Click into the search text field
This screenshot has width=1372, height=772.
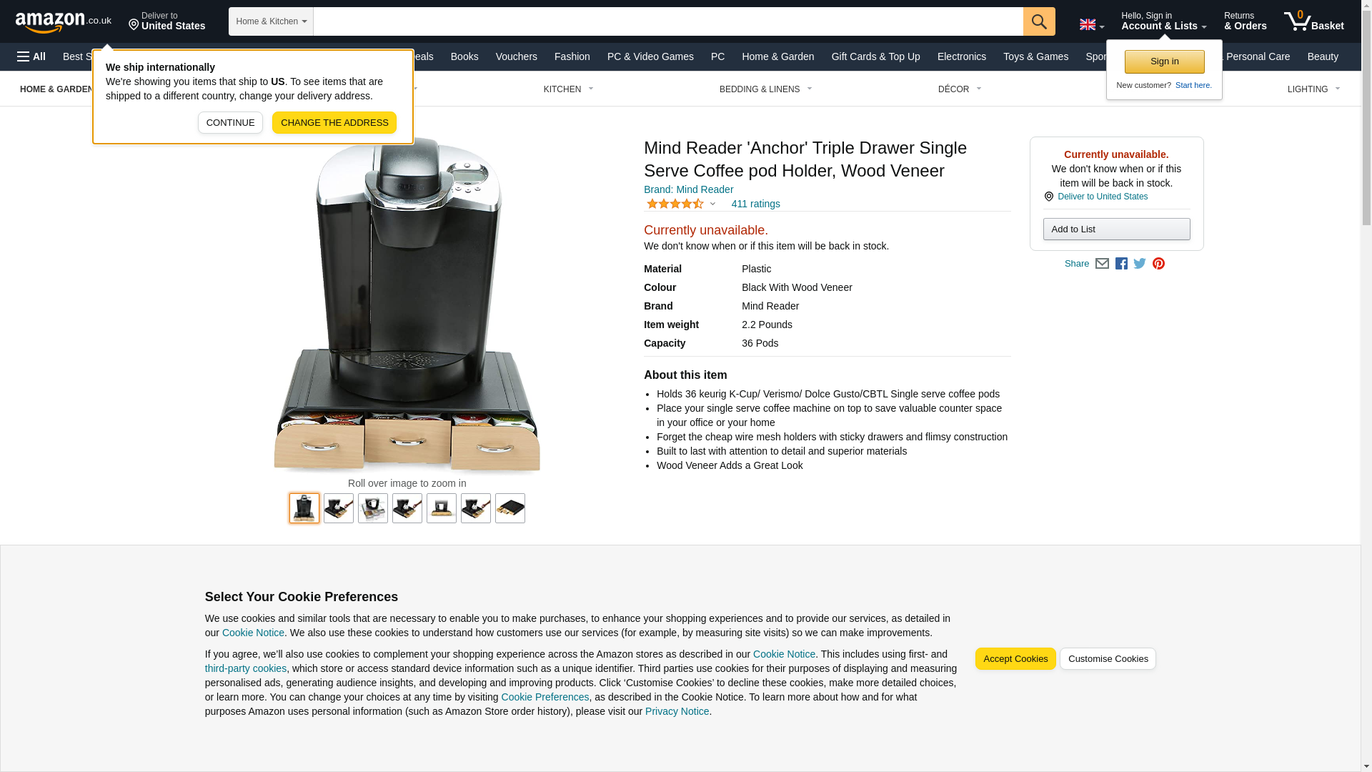[668, 21]
